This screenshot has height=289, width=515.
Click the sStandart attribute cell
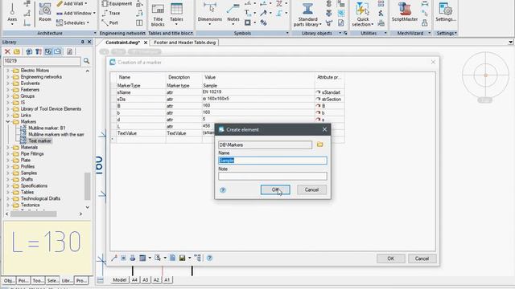click(329, 92)
